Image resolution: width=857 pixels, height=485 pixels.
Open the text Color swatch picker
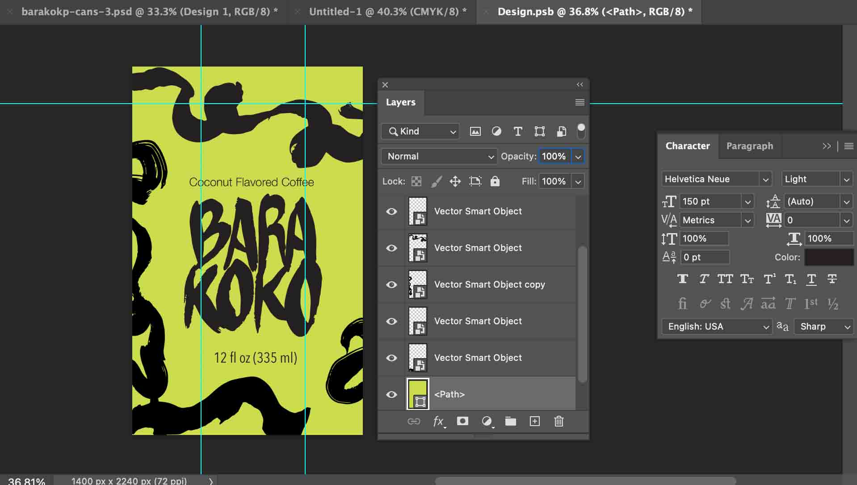pyautogui.click(x=828, y=257)
